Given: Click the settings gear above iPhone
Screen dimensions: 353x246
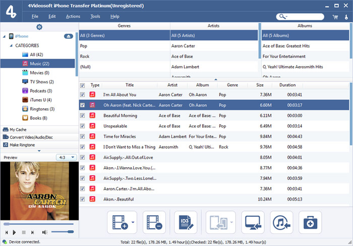Looking at the screenshot, I should 39,27.
